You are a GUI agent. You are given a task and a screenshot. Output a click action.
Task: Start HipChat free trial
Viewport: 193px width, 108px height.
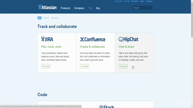123,66
